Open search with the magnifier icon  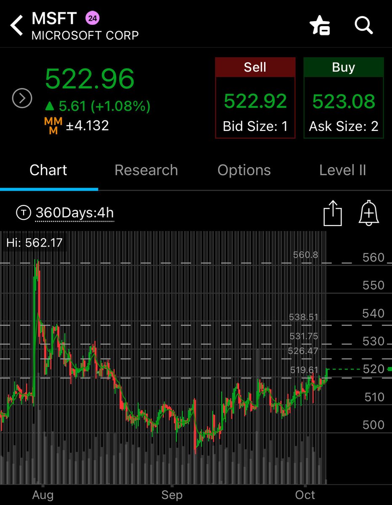tap(364, 25)
